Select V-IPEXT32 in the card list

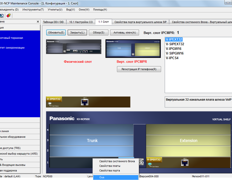pyautogui.click(x=174, y=39)
